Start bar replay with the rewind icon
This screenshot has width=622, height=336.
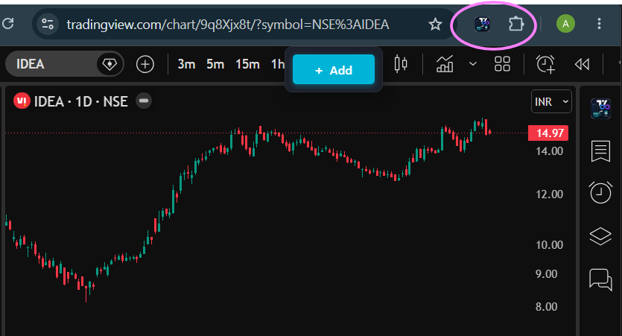click(583, 64)
